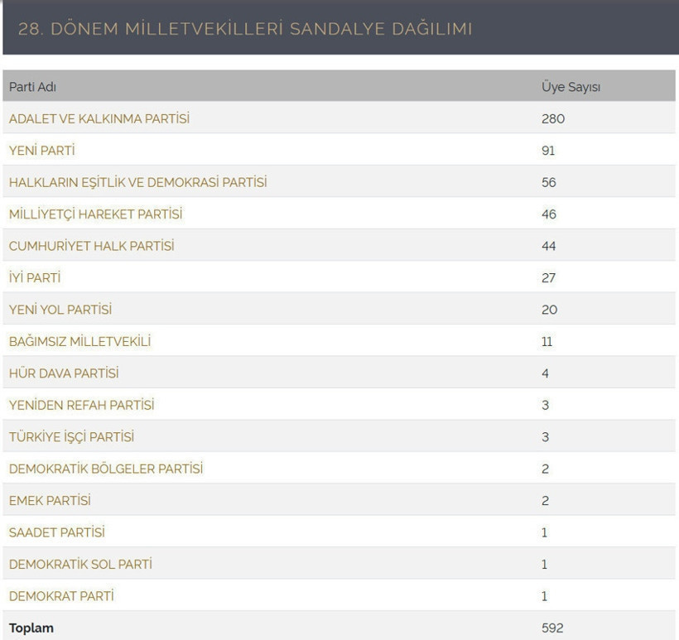This screenshot has height=640, width=679.
Task: Open the CUMHURİYET HALK PARTİSİ link
Action: (91, 246)
